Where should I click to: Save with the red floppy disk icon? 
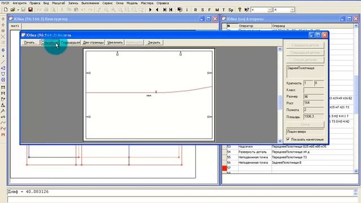point(30,10)
